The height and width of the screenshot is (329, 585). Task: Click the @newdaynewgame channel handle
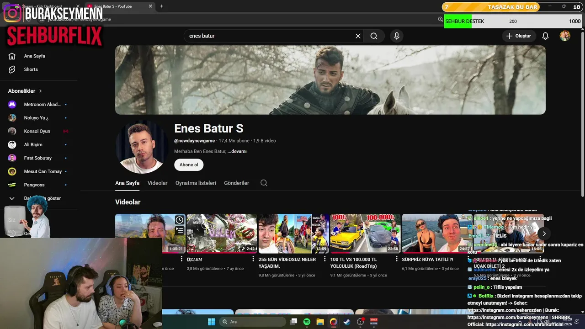[x=194, y=141]
